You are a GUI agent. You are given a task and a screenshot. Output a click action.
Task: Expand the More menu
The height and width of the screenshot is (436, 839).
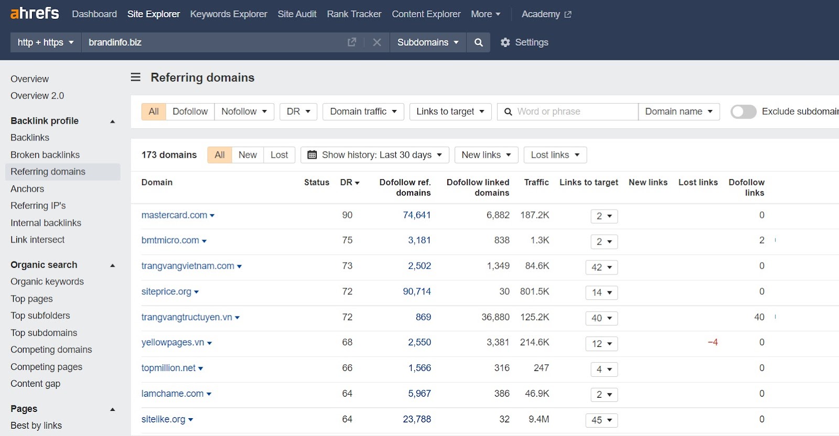point(486,14)
